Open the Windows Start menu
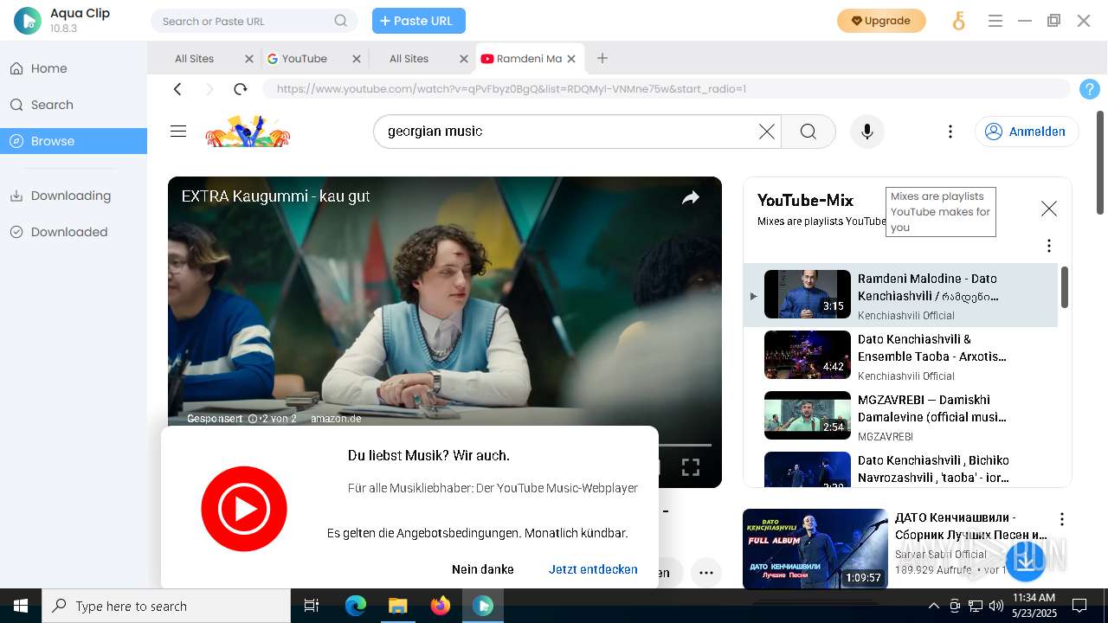Screen dimensions: 1108x623 pyautogui.click(x=21, y=606)
